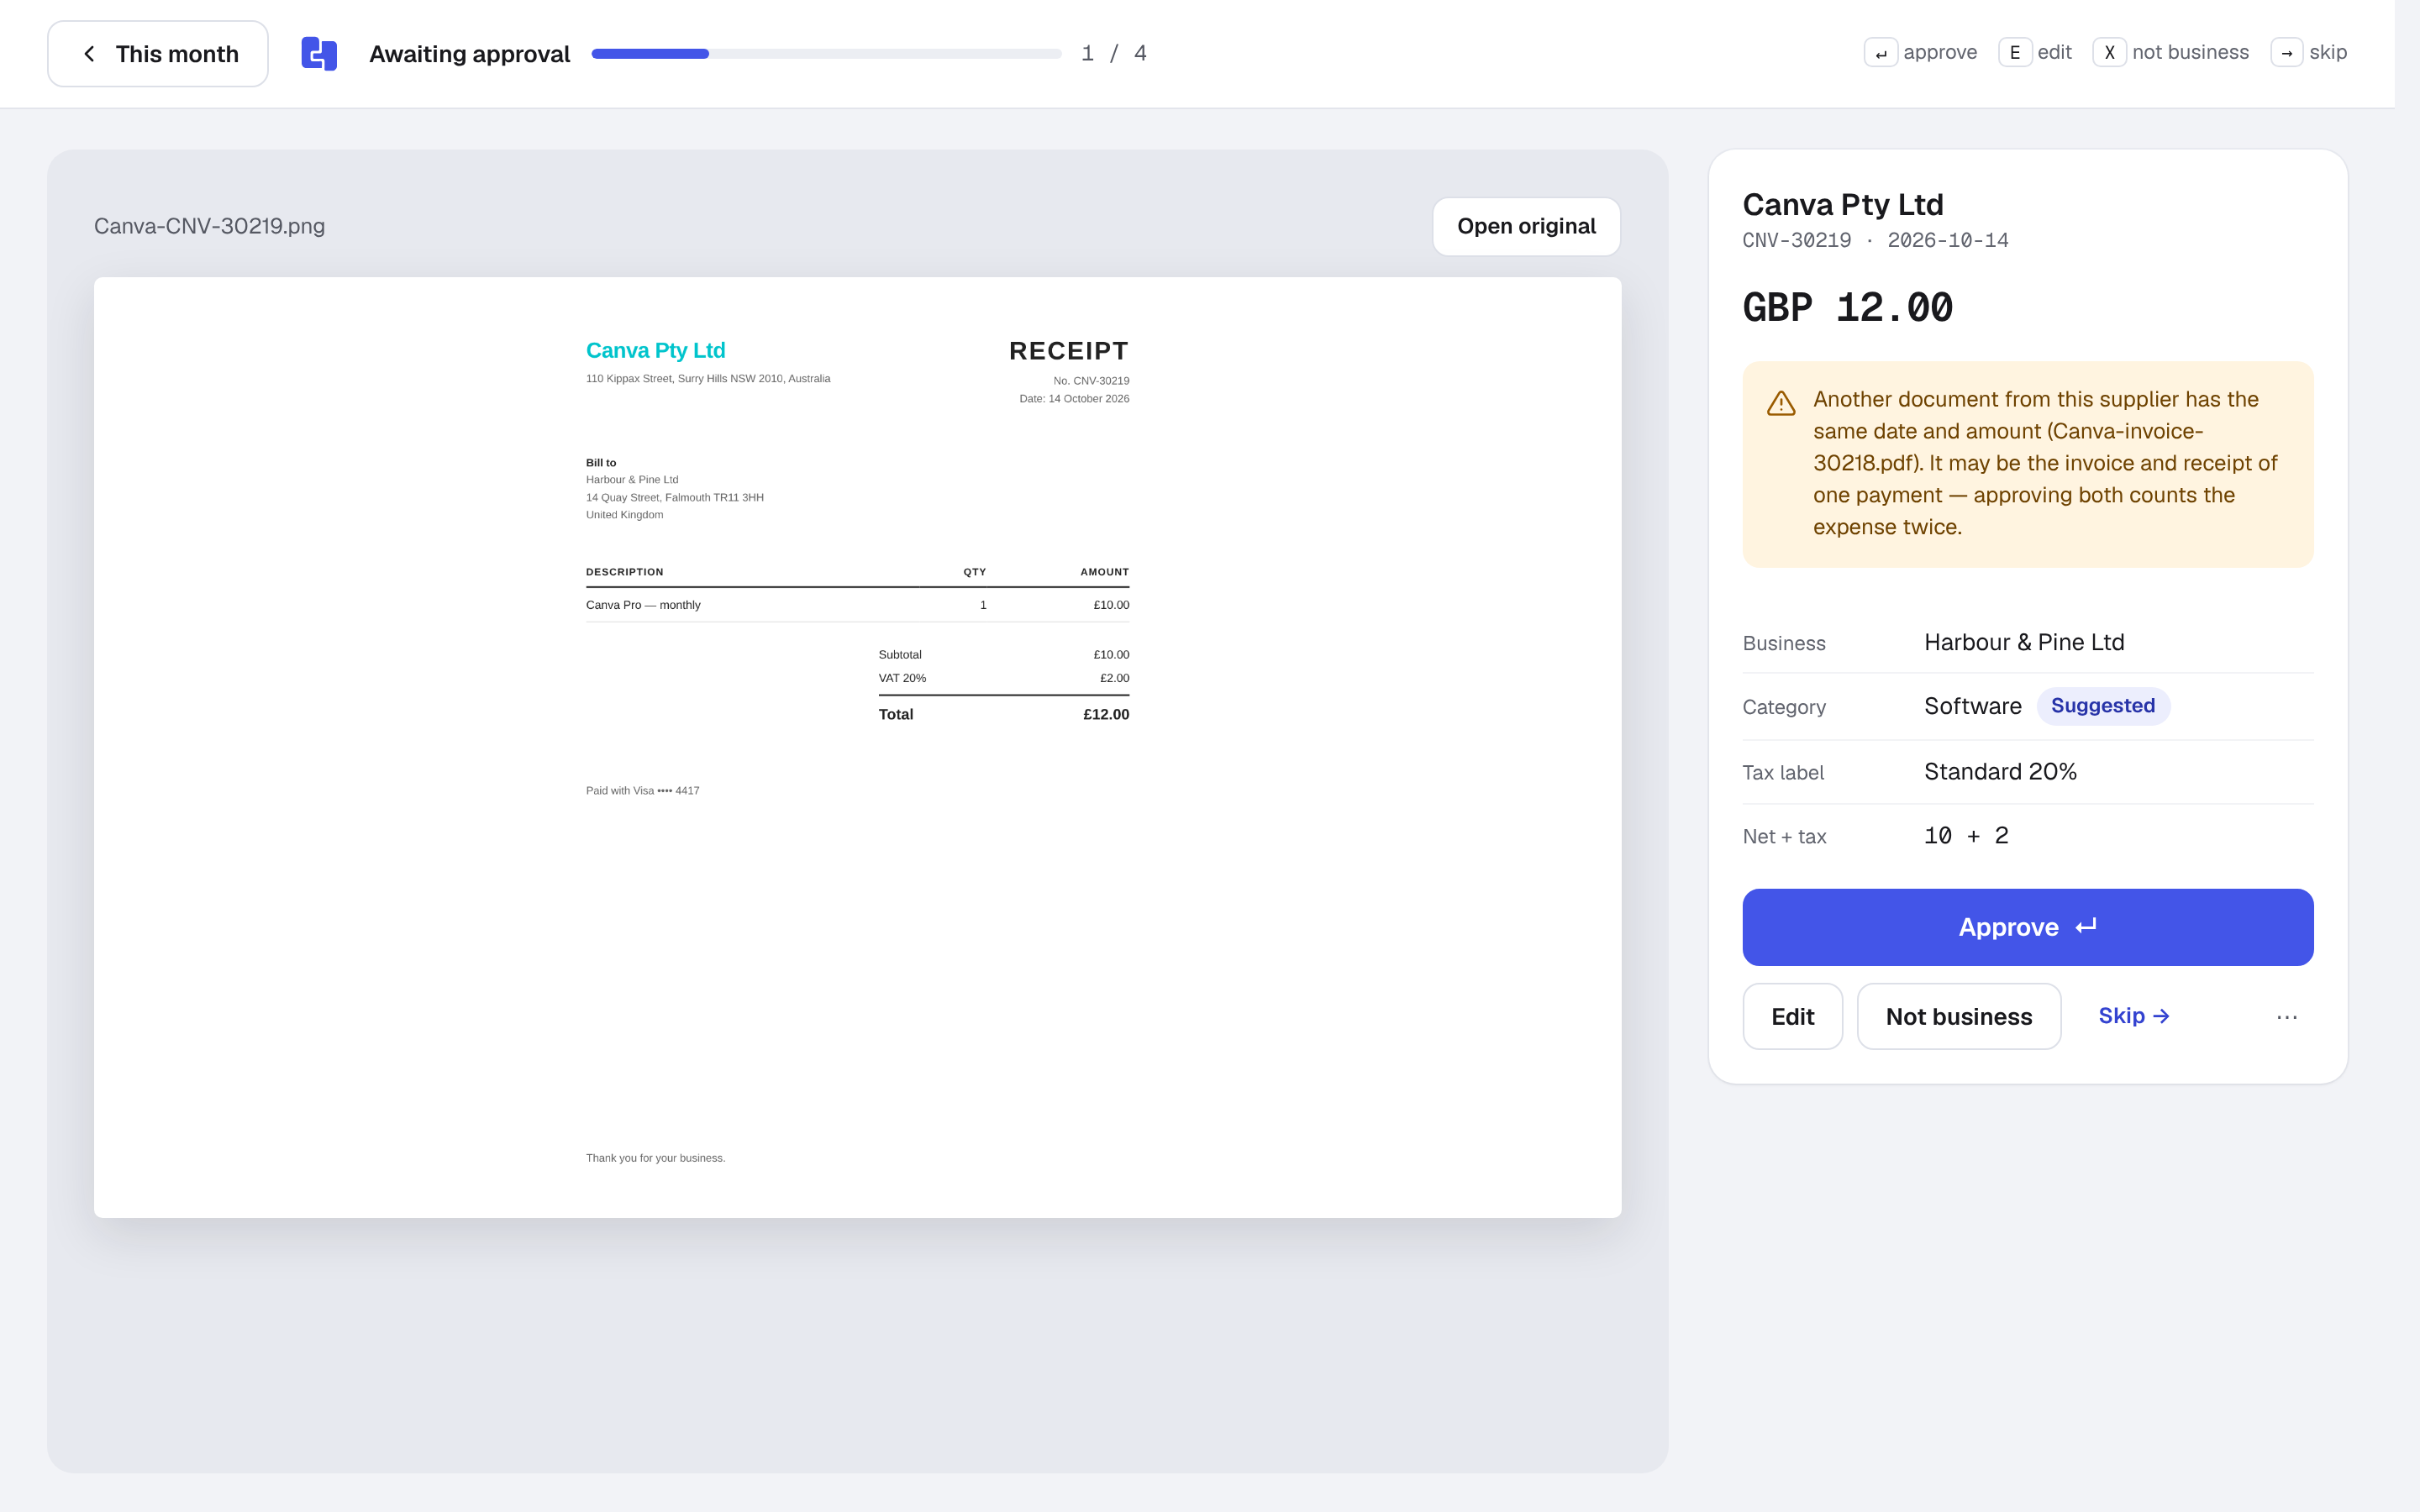Go back to This month

click(158, 54)
